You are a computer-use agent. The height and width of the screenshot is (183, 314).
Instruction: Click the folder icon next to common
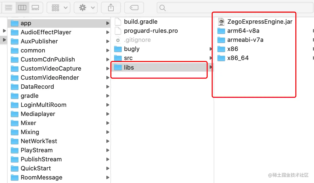click(x=15, y=50)
